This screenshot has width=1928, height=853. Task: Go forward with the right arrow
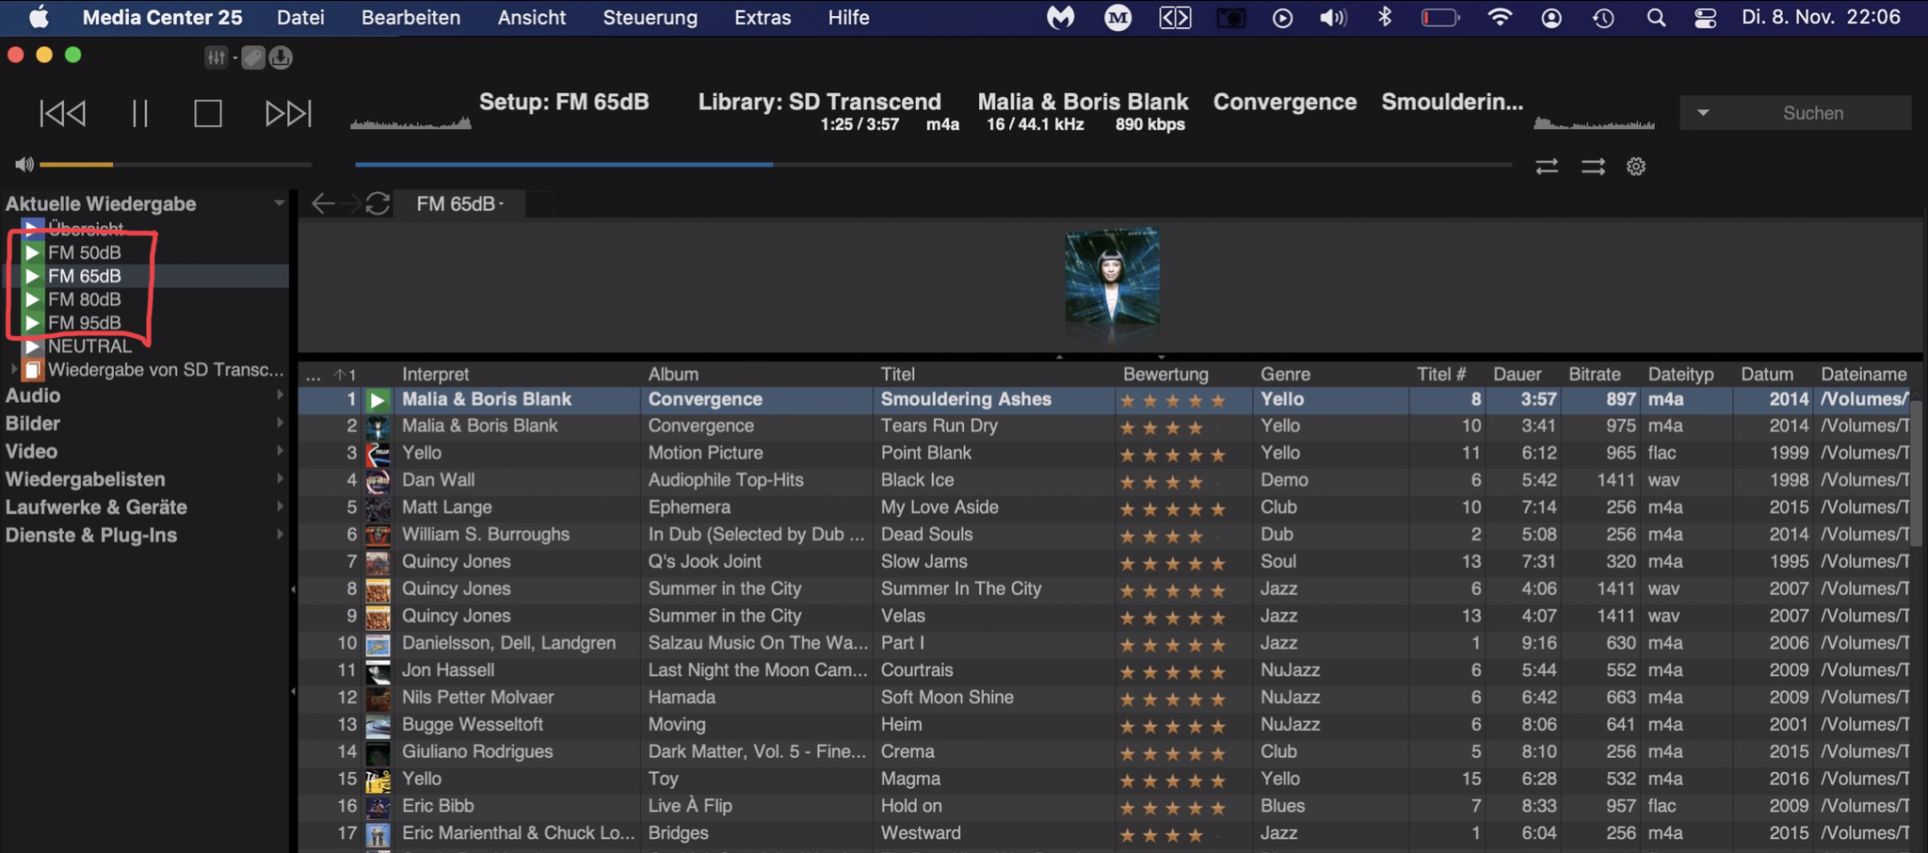(350, 203)
